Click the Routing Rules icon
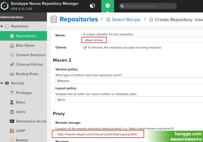 click(12, 74)
